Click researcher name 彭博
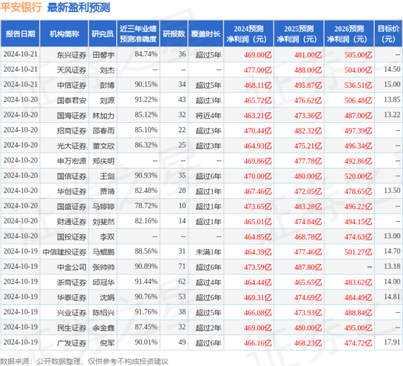This screenshot has height=366, width=403. (x=107, y=85)
